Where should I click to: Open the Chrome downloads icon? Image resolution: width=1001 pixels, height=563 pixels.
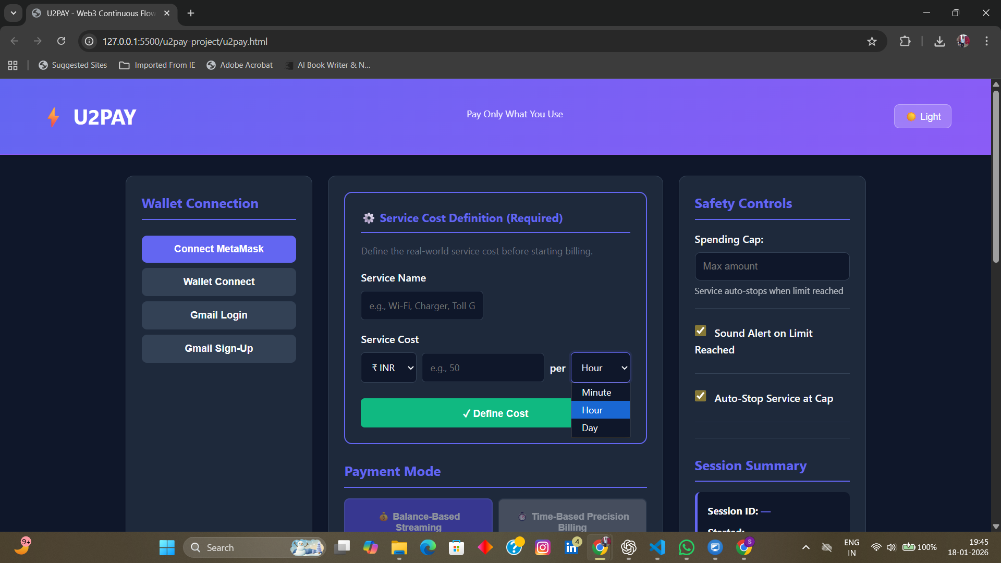pos(939,41)
